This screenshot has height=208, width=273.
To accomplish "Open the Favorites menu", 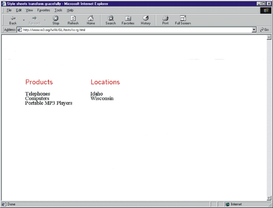I will [43, 10].
